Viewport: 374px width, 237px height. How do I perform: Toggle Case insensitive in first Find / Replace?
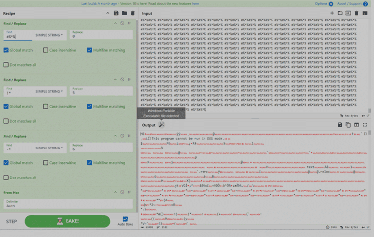(45, 50)
